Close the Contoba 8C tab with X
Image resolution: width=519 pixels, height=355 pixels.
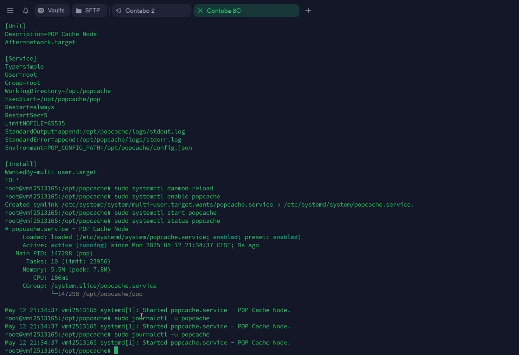[200, 11]
